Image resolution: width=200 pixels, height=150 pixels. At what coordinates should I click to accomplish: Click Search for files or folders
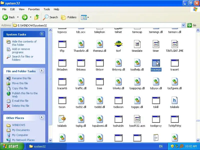coord(22,58)
